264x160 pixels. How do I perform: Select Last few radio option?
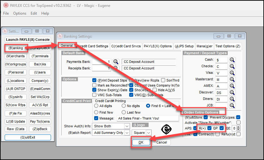(x=124, y=112)
